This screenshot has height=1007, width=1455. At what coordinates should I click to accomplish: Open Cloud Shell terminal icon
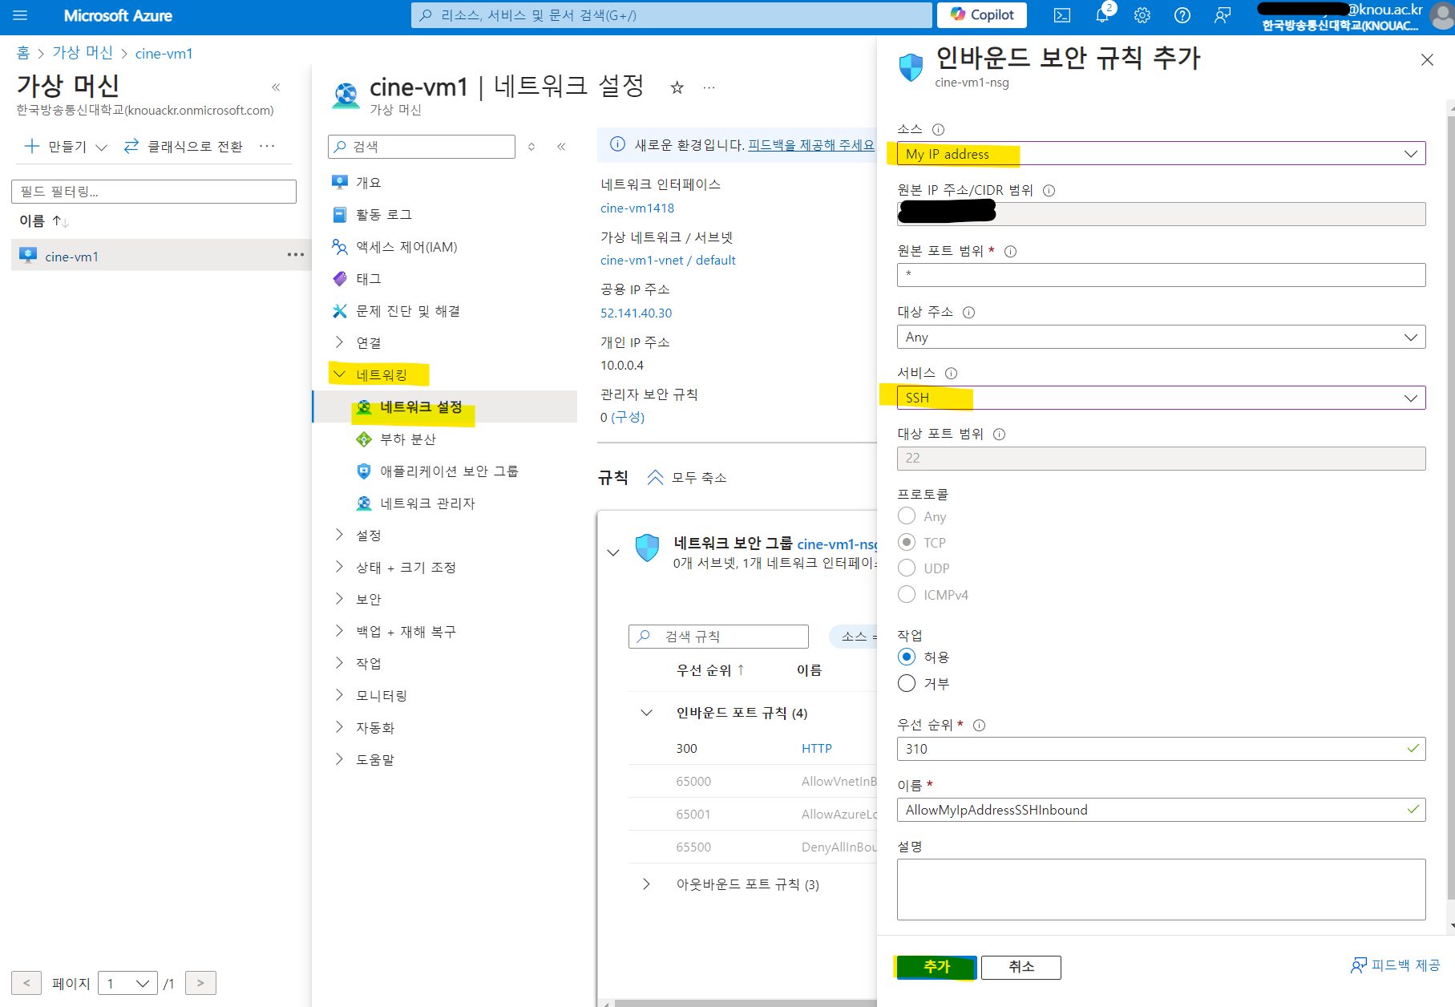point(1062,15)
